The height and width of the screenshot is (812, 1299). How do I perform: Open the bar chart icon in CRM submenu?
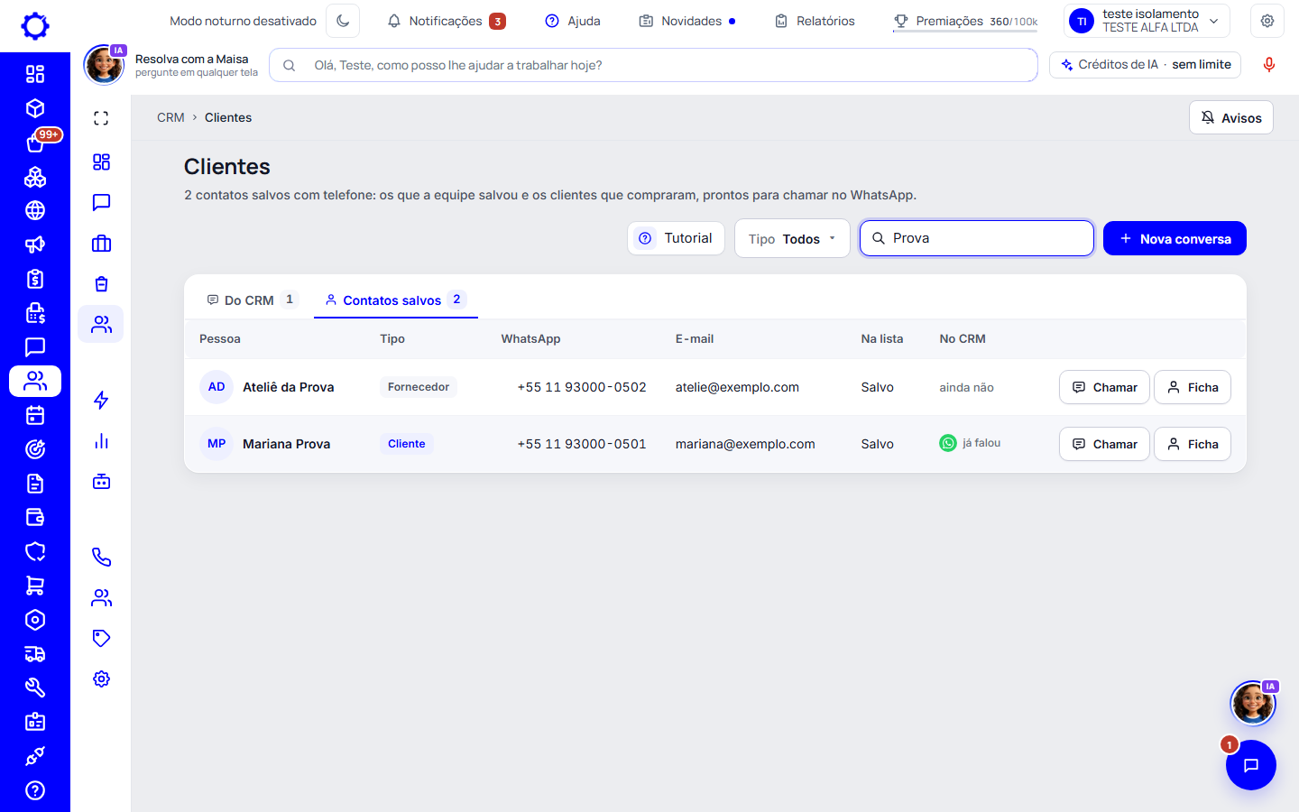pyautogui.click(x=101, y=440)
